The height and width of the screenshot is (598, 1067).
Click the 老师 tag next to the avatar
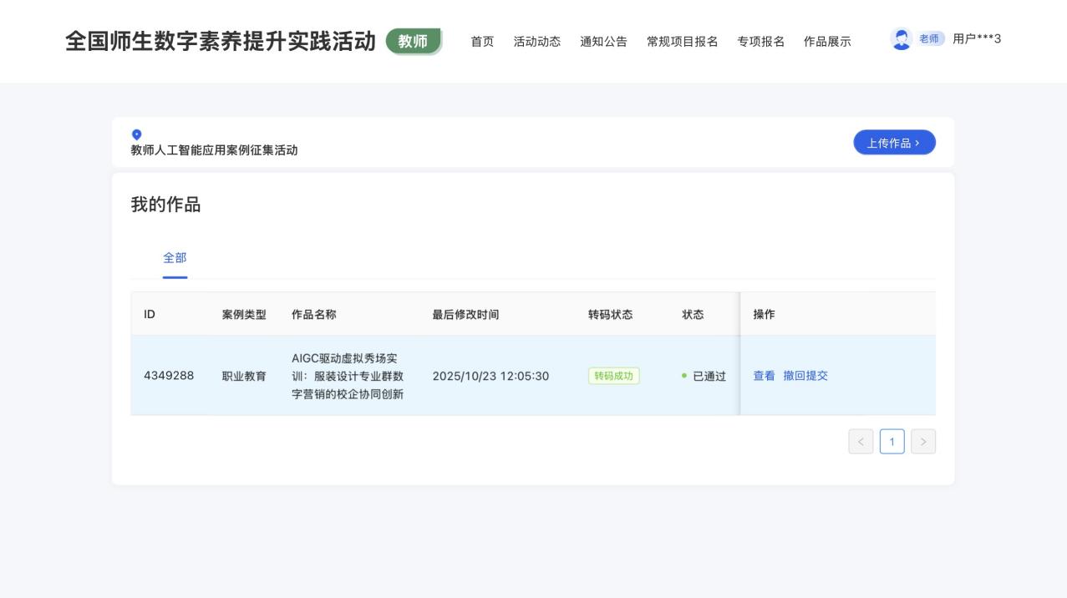click(x=930, y=39)
